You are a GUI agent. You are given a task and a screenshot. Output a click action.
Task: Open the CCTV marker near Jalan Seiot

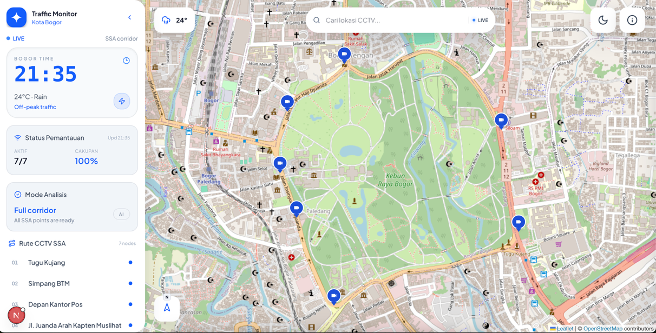pyautogui.click(x=280, y=164)
